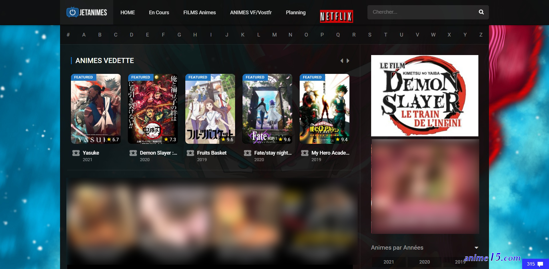Click the Fruits Basket title link
The image size is (549, 269).
212,153
